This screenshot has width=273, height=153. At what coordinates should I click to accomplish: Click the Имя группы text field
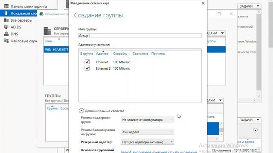140,36
